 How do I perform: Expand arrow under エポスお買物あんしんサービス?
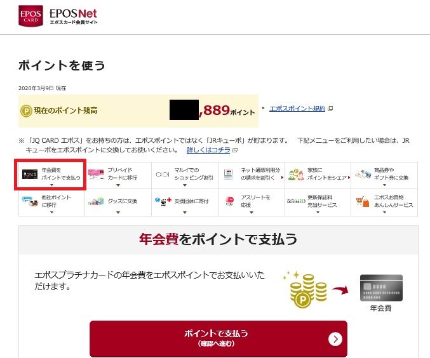[x=384, y=212]
